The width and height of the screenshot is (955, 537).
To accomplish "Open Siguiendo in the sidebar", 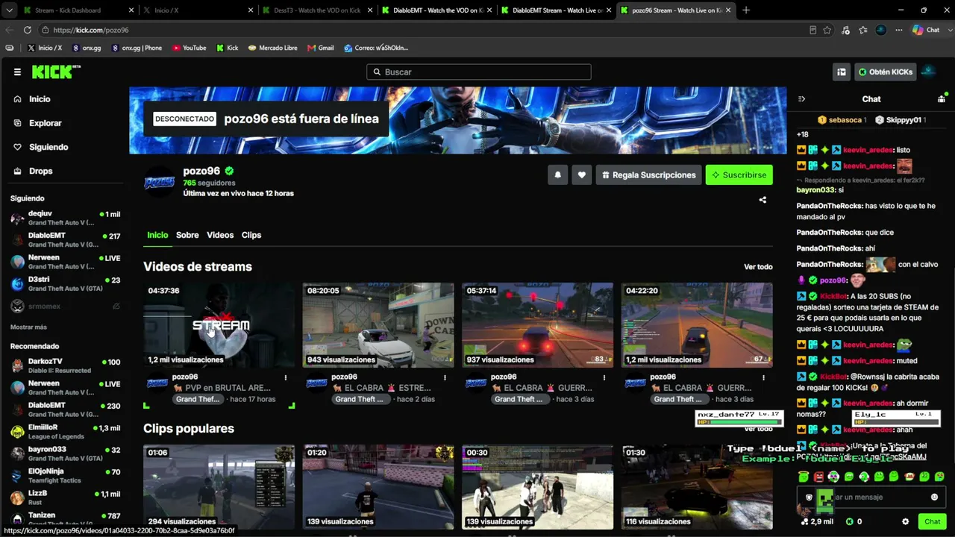I will [x=40, y=147].
